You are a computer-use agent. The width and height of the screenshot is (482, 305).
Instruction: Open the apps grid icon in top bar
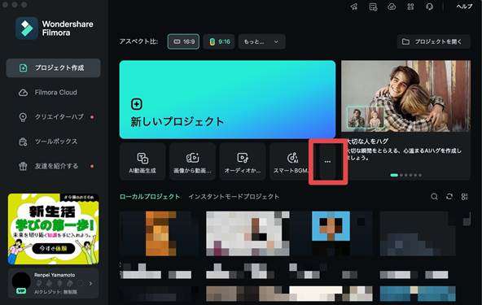pyautogui.click(x=410, y=7)
